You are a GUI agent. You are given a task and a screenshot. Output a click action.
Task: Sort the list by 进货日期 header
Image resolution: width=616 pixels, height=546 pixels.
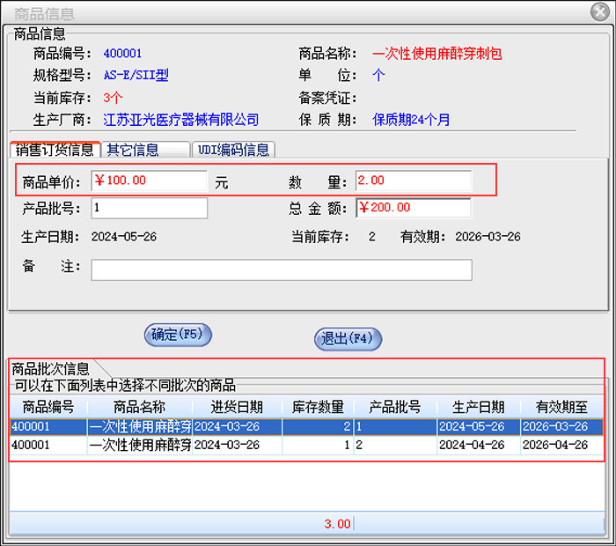pyautogui.click(x=237, y=407)
